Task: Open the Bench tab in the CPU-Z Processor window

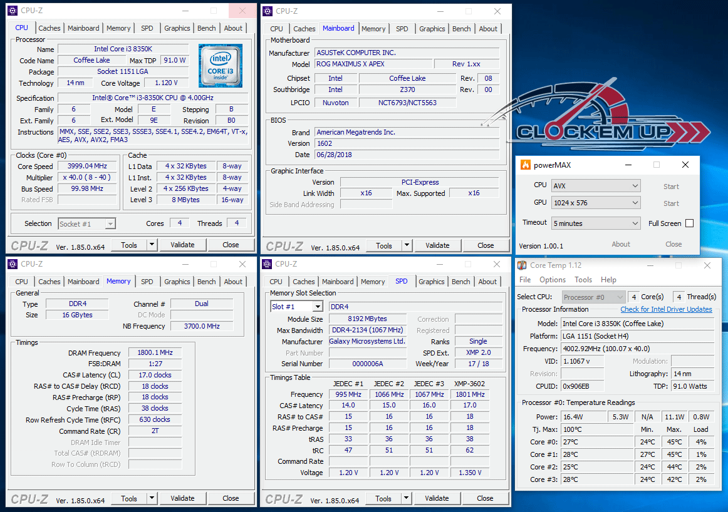Action: point(207,28)
